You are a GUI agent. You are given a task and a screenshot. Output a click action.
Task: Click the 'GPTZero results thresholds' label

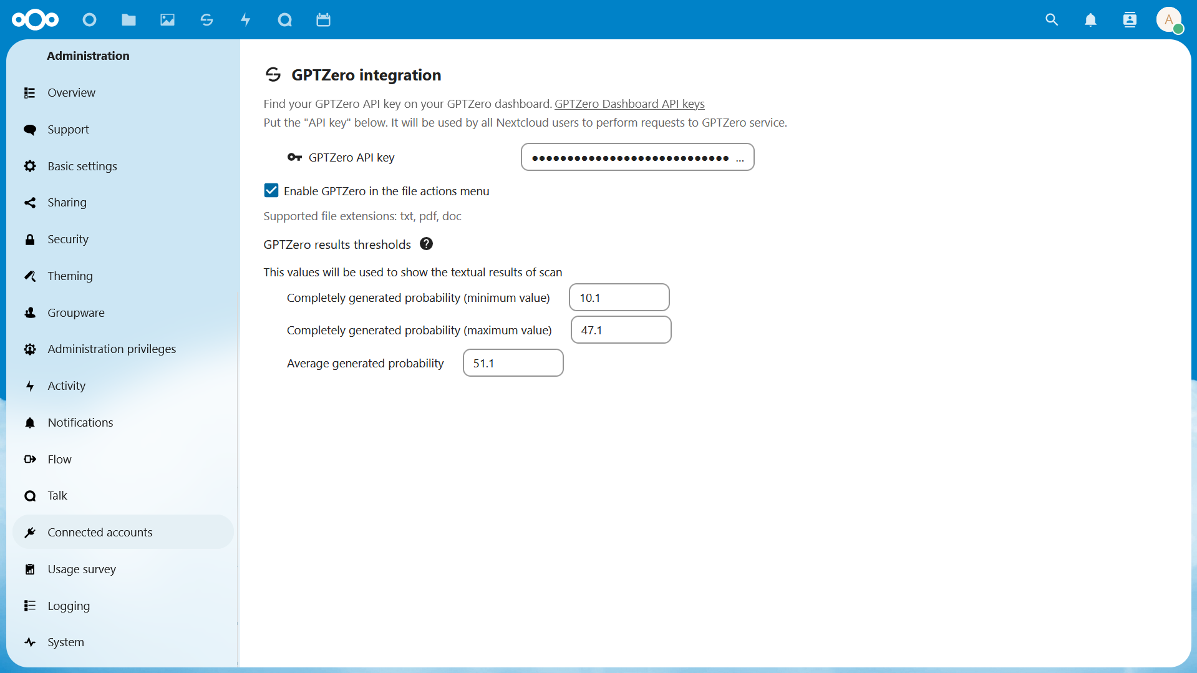point(337,245)
